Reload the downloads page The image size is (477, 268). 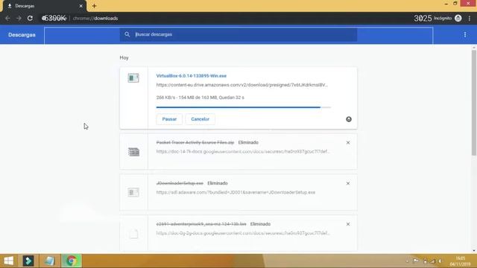pos(30,18)
